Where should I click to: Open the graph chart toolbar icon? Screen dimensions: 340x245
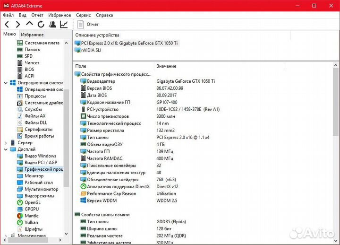coord(64,24)
